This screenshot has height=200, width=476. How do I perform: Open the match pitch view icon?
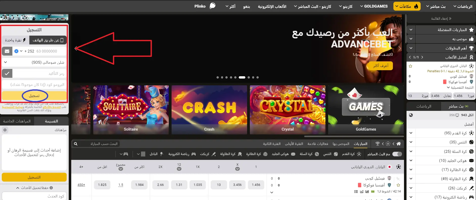[x=373, y=192]
